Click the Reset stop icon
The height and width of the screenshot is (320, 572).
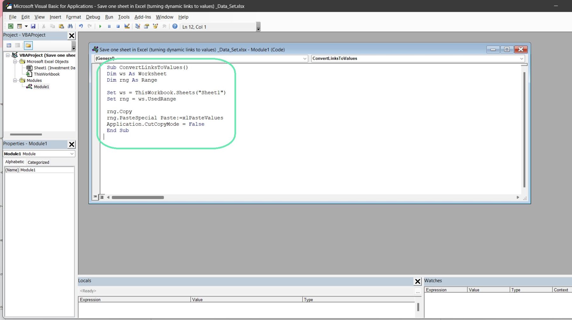[118, 26]
